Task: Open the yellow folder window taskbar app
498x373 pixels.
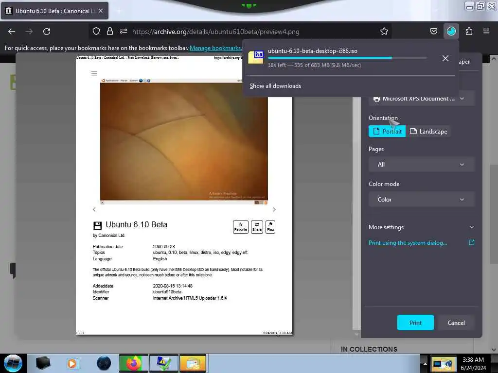Action: click(193, 364)
